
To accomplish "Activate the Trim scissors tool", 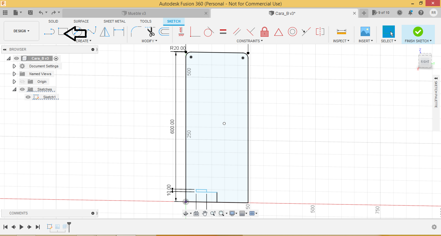I will (150, 32).
